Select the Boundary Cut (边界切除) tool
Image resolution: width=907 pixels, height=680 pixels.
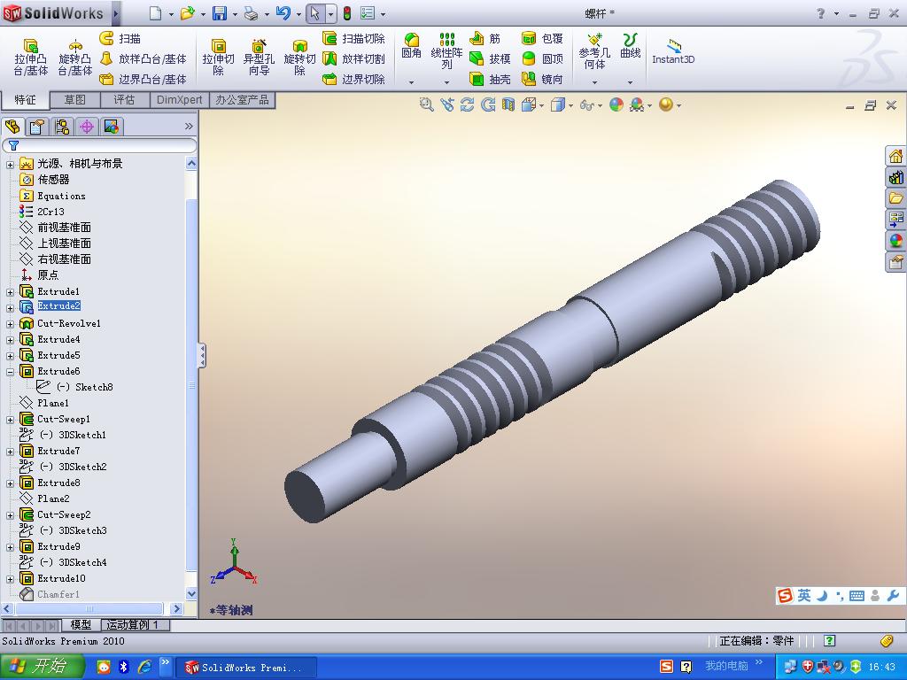tap(353, 79)
